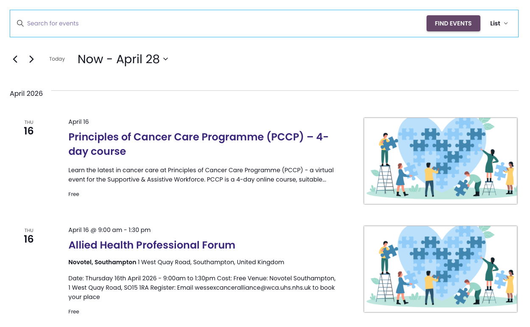Go to previous events with left chevron
Viewport: 530px width, 327px height.
(x=15, y=59)
